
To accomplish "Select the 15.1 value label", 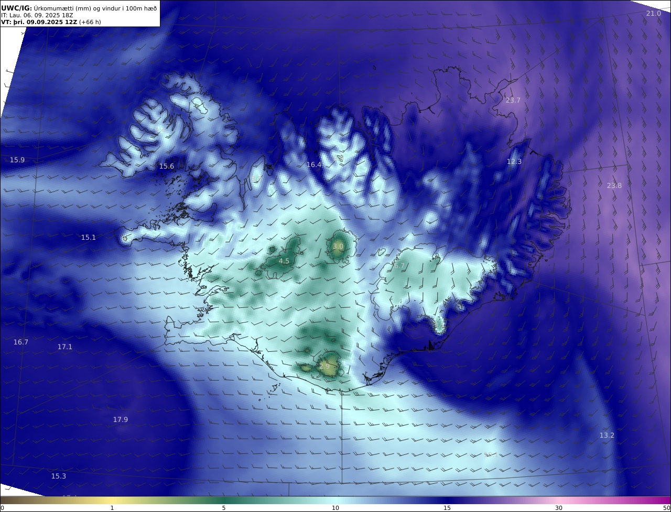I will click(x=89, y=237).
